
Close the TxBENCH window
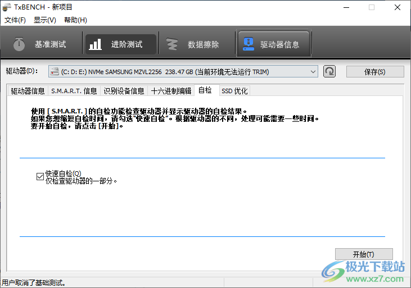click(398, 7)
